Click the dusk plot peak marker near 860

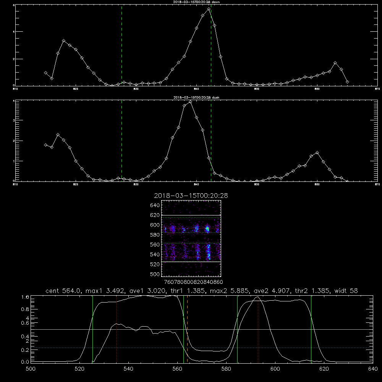click(317, 153)
